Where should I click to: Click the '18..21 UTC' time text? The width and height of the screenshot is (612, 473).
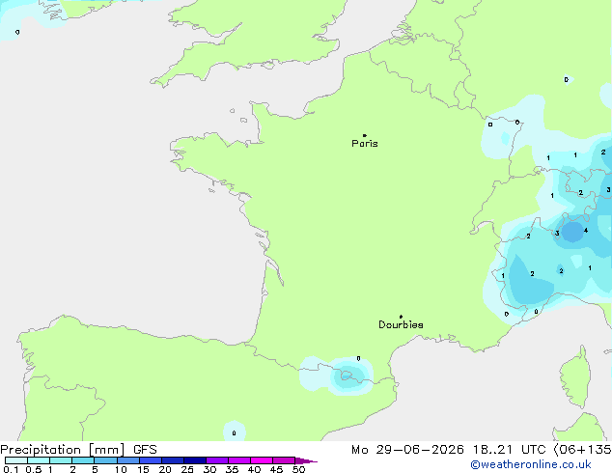click(509, 450)
